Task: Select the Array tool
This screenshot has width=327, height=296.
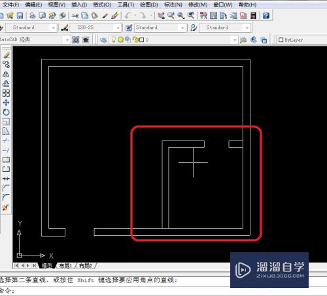Action: pyautogui.click(x=6, y=93)
